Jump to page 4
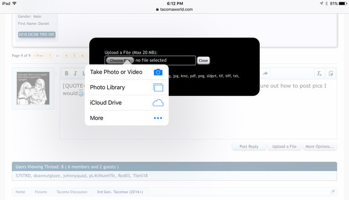This screenshot has height=200, width=349. tap(66, 55)
